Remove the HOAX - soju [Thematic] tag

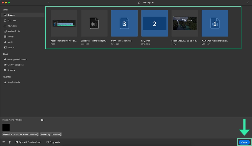(x=51, y=134)
